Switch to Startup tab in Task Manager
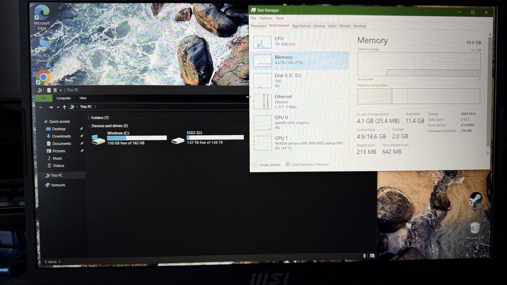Screen dimensions: 507x285 [319, 26]
